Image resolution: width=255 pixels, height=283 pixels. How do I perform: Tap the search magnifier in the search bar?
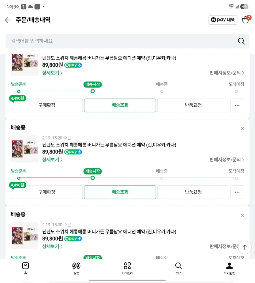241,41
